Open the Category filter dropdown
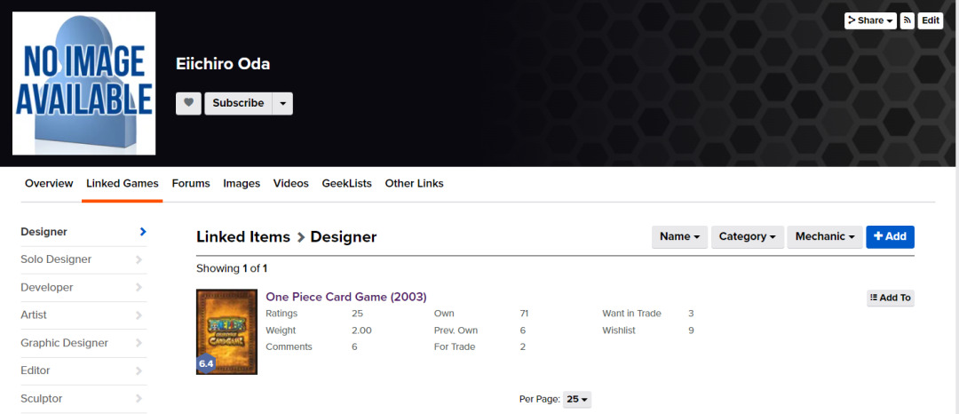This screenshot has width=959, height=414. pos(748,236)
